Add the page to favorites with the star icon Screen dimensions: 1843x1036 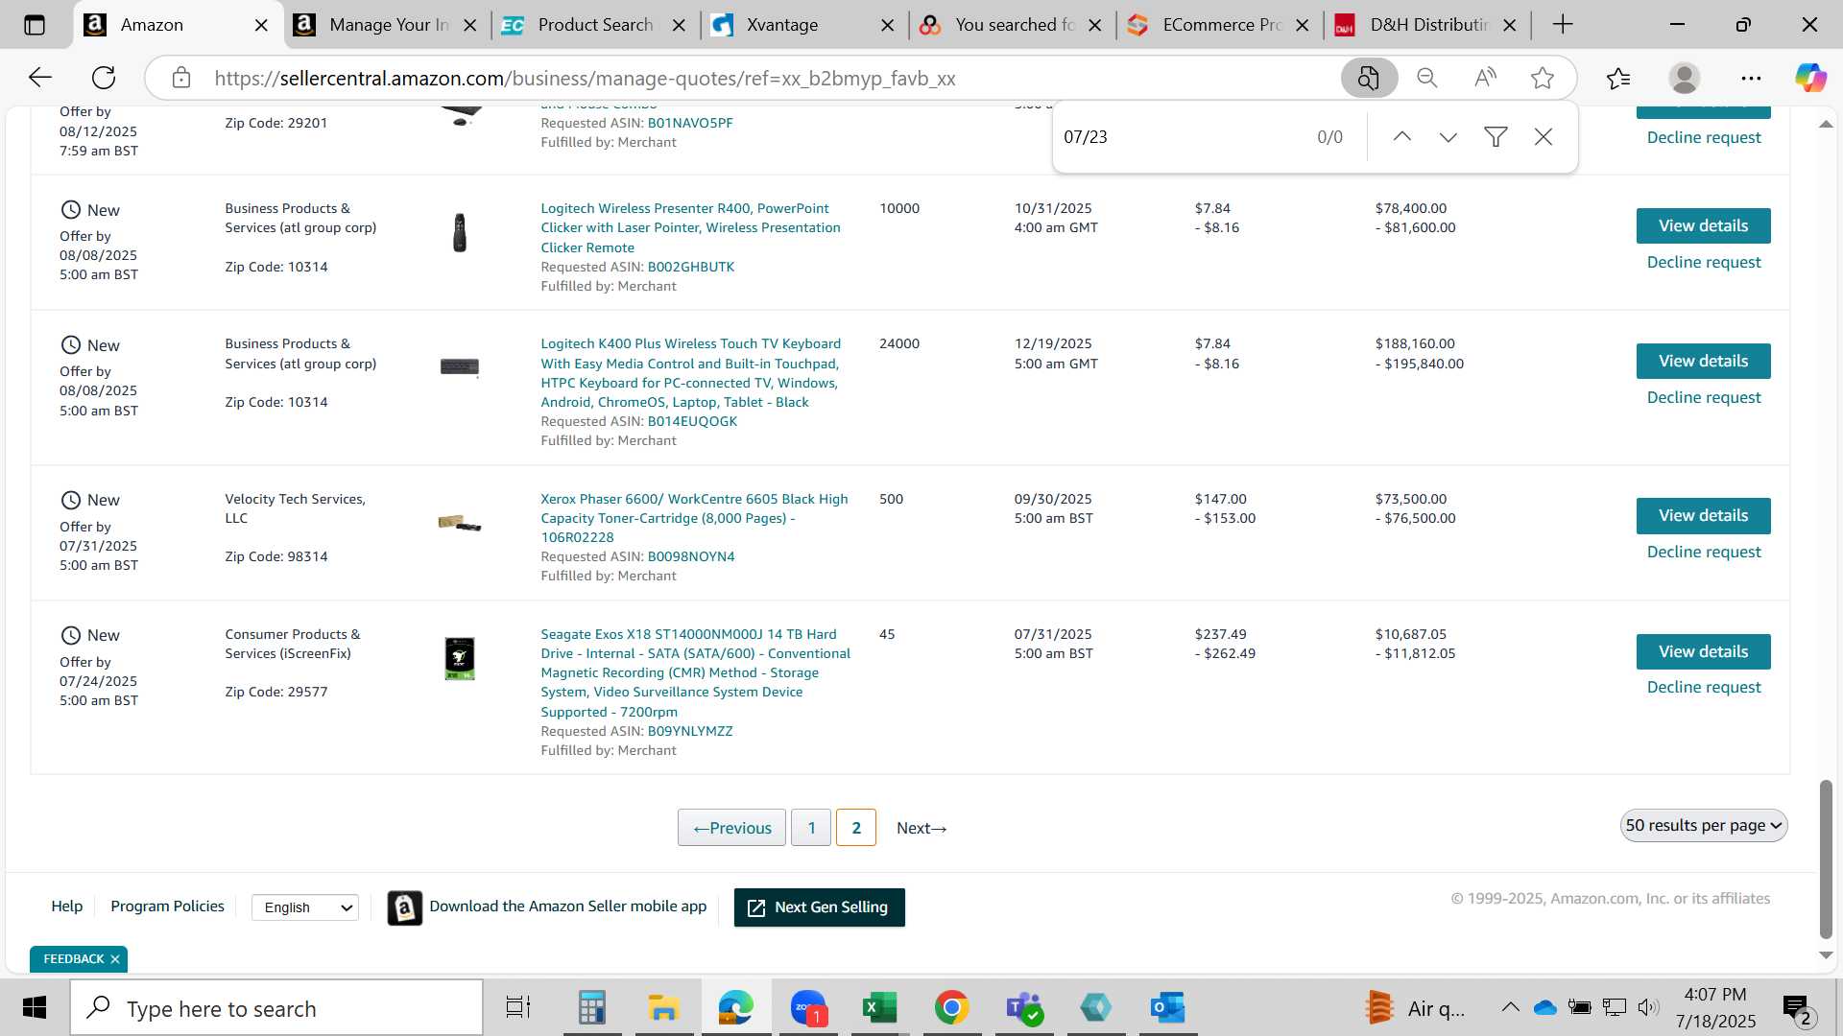pos(1543,78)
